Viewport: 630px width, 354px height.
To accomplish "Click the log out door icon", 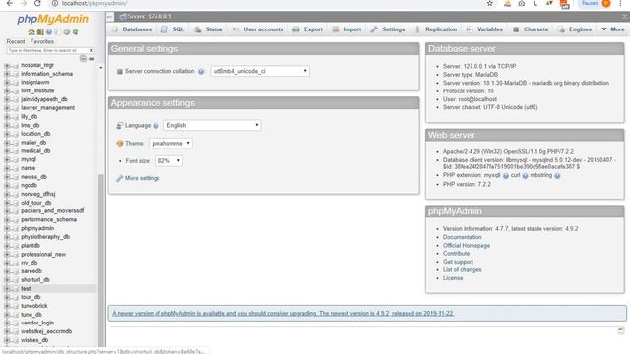I will tap(40, 32).
